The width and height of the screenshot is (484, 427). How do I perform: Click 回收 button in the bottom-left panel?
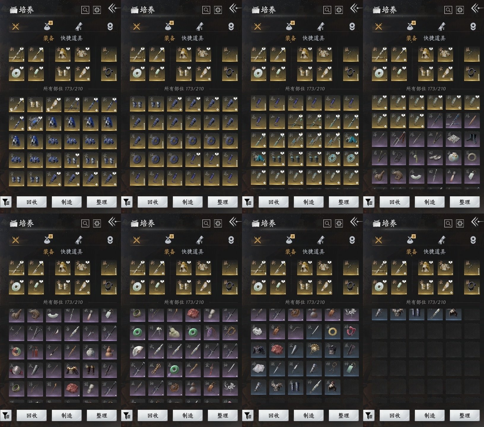[x=32, y=415]
